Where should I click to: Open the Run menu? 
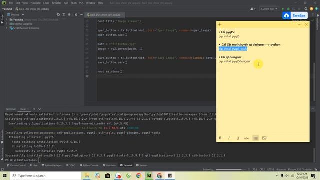click(66, 3)
